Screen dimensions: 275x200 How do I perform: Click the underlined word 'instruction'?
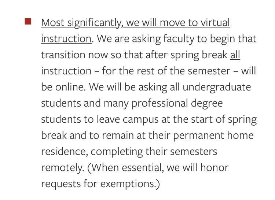[66, 39]
